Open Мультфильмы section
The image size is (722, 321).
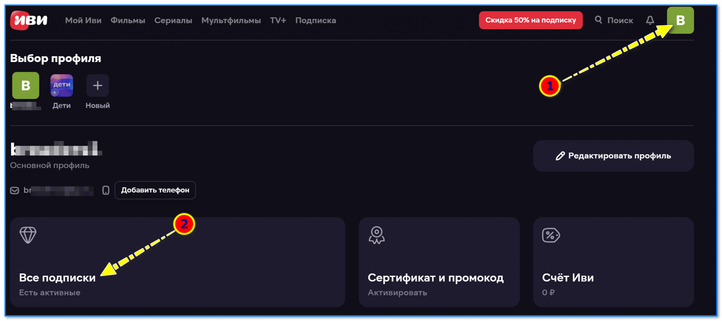click(x=231, y=20)
